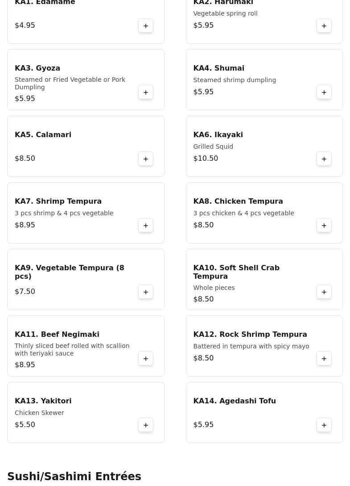The height and width of the screenshot is (486, 350).
Task: Select the KA12. Rock Shrimp Tempura title
Action: pyautogui.click(x=250, y=335)
